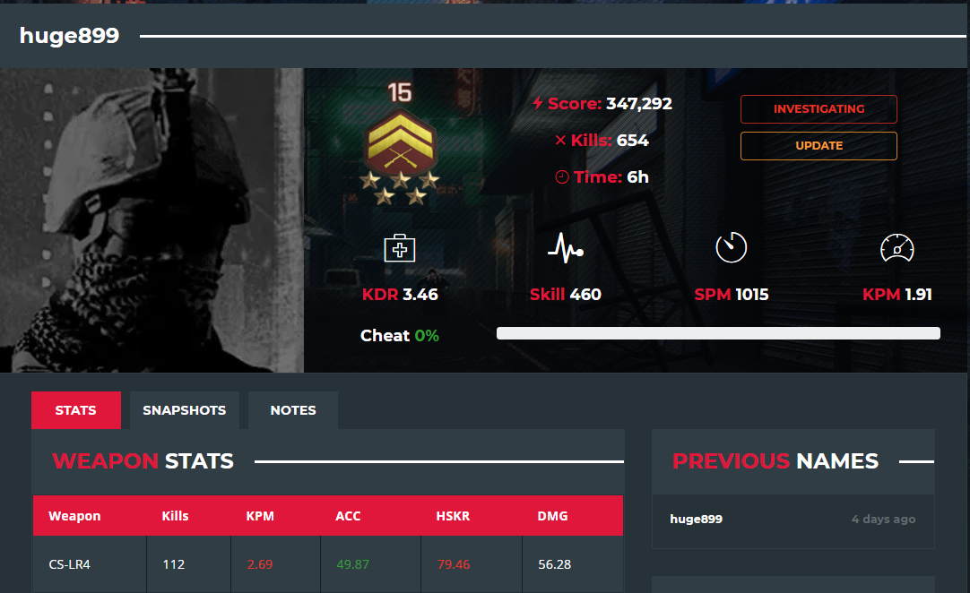The height and width of the screenshot is (593, 970).
Task: Click the crossed Kills icon
Action: coord(560,141)
